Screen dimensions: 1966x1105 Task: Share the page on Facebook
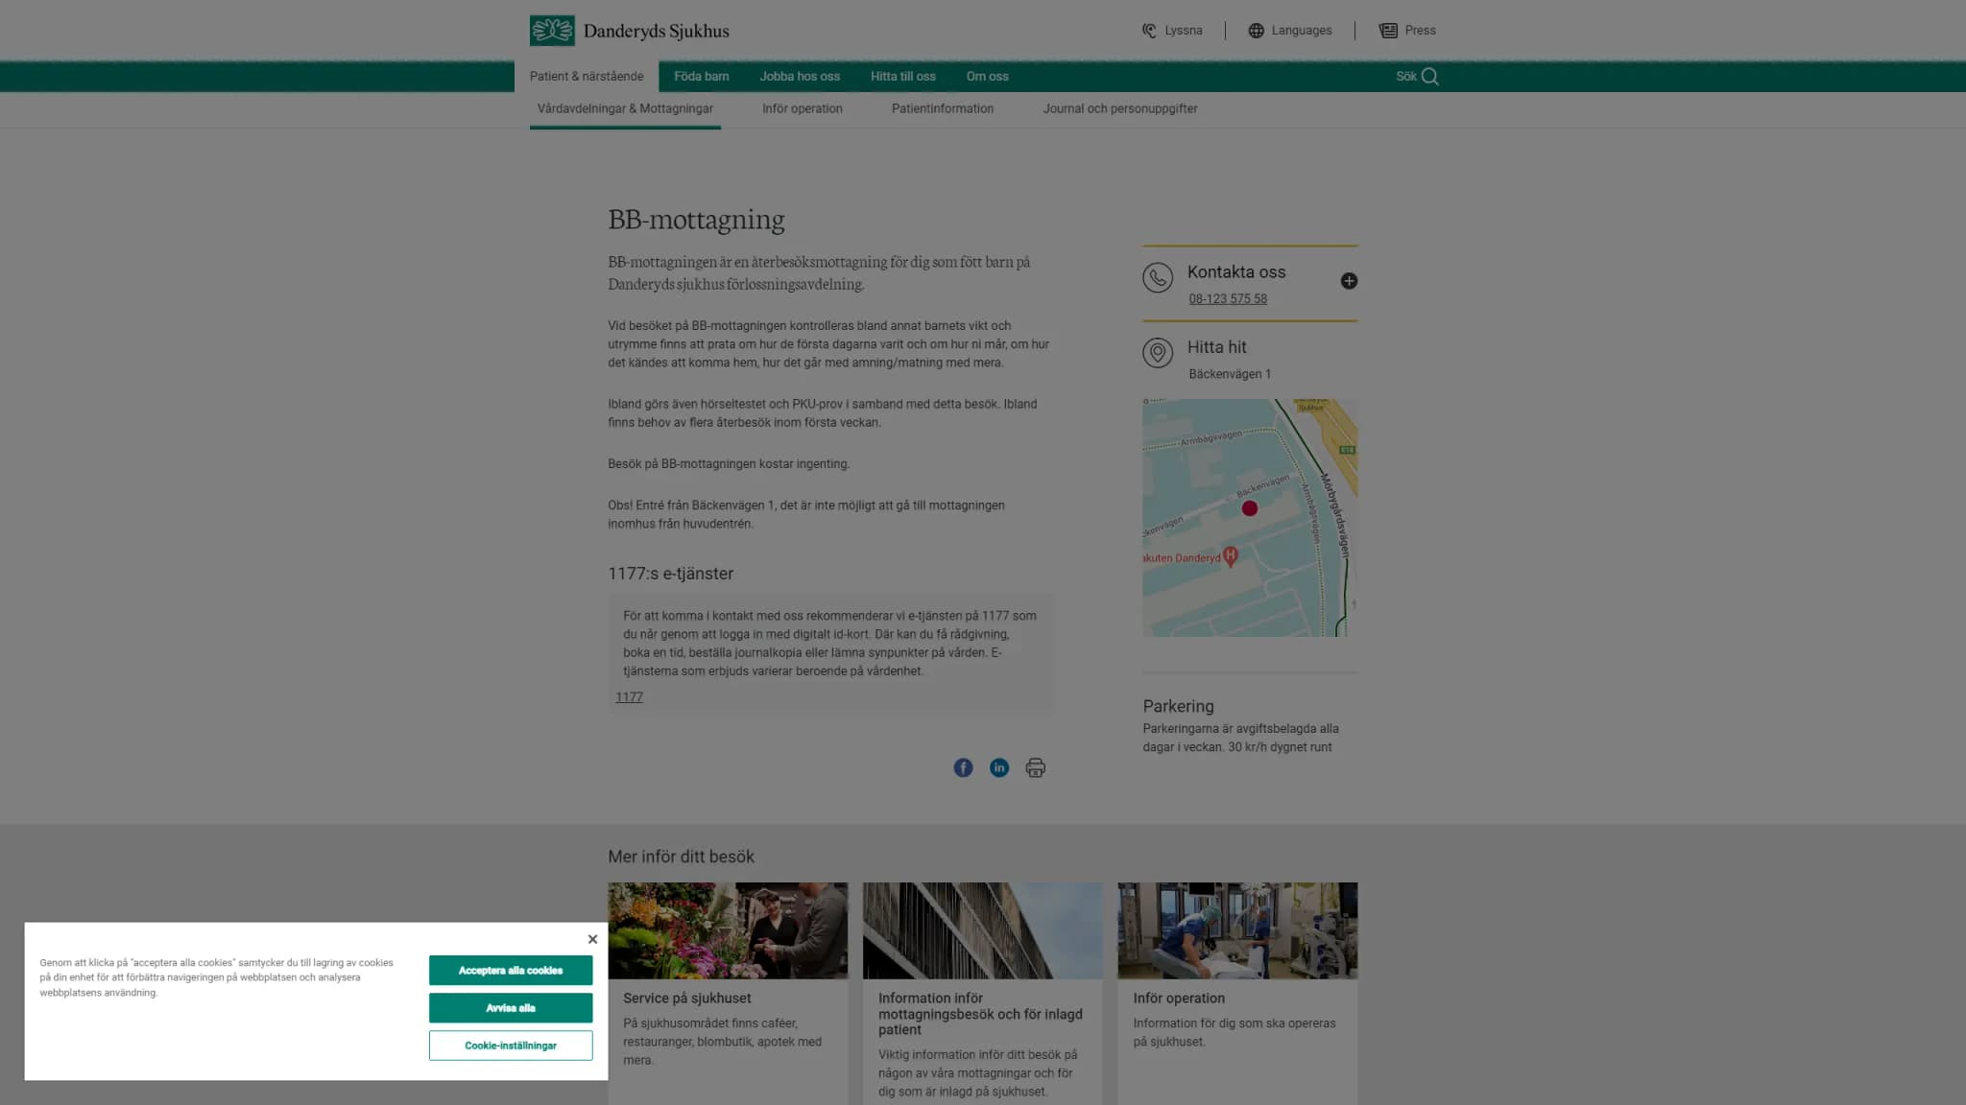[x=963, y=767]
